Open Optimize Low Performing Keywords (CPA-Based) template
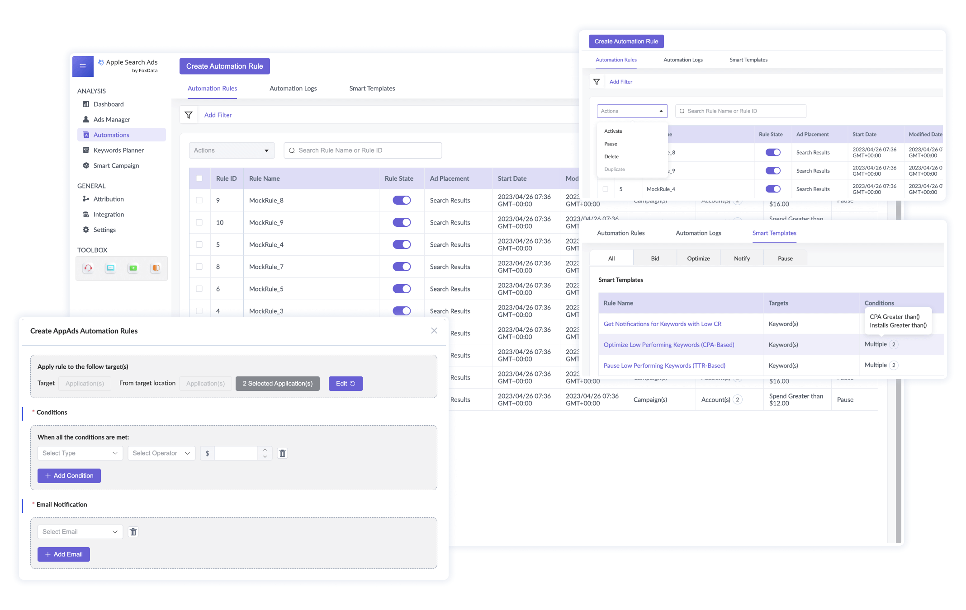Screen dimensions: 966x610 click(669, 345)
